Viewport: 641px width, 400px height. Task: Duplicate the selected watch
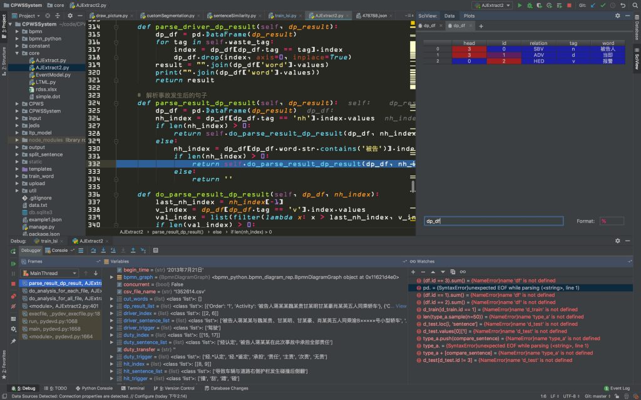point(453,272)
